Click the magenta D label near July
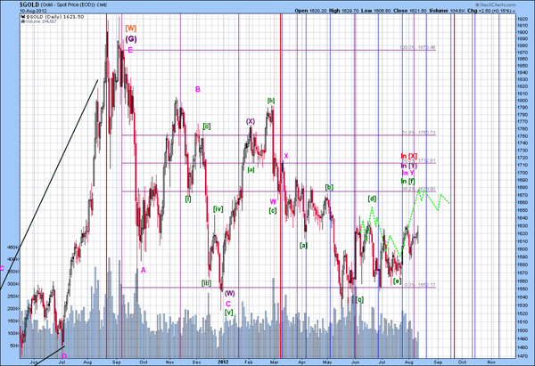This screenshot has width=535, height=366. tap(64, 356)
